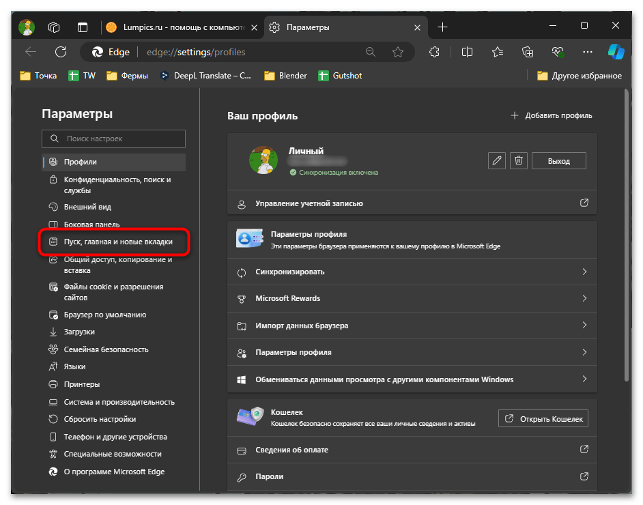This screenshot has height=505, width=643.
Task: Click the edit profile pencil icon
Action: [497, 160]
